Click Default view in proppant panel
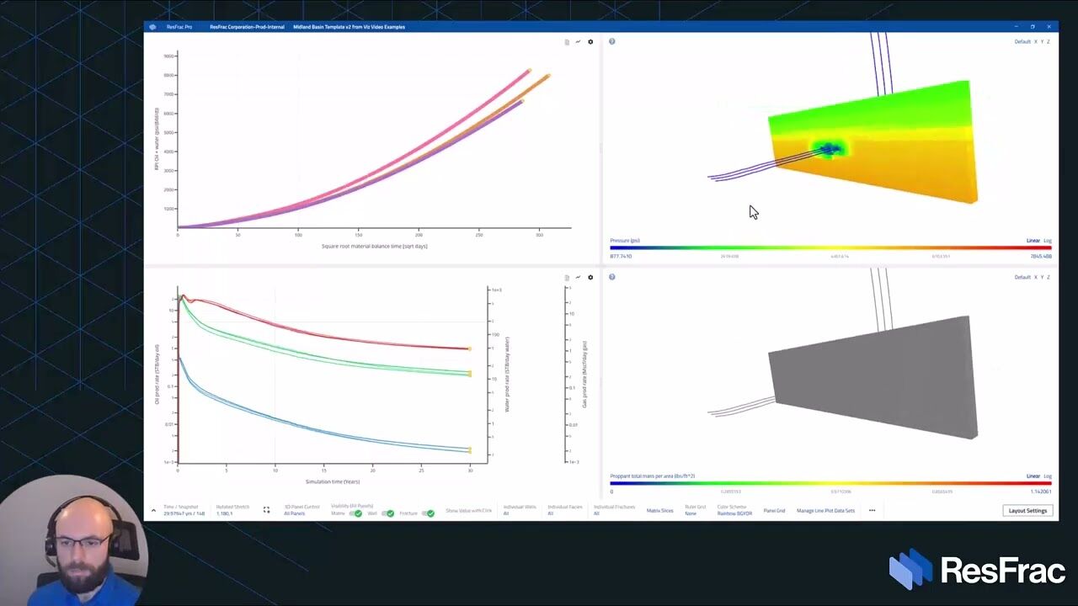Viewport: 1078px width, 606px height. click(1022, 277)
